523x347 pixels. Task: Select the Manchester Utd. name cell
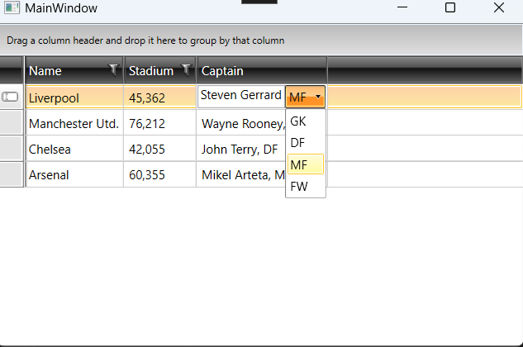[x=74, y=124]
